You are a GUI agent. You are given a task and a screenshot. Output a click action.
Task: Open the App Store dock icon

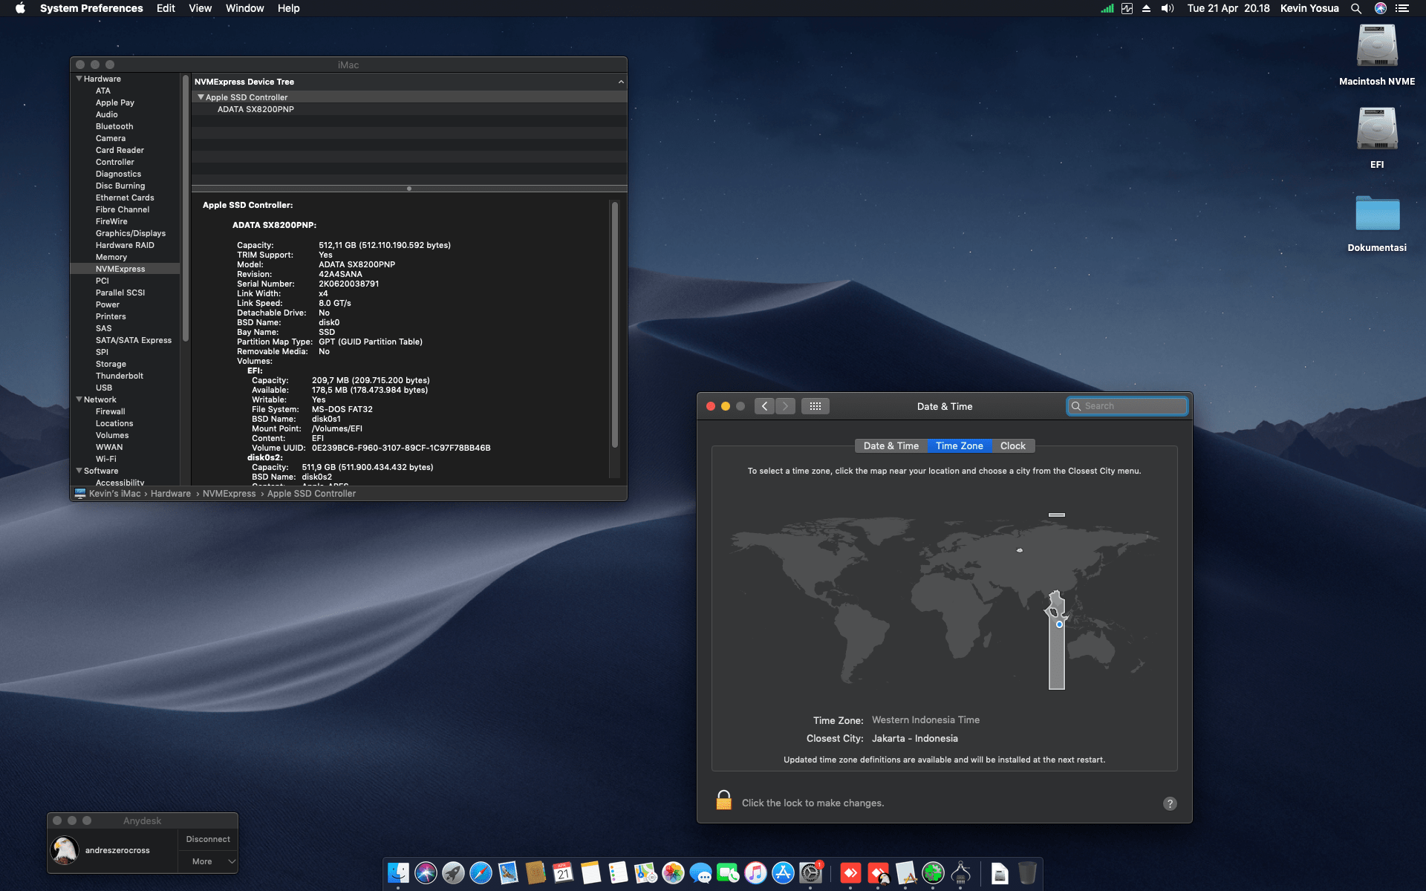(x=783, y=873)
